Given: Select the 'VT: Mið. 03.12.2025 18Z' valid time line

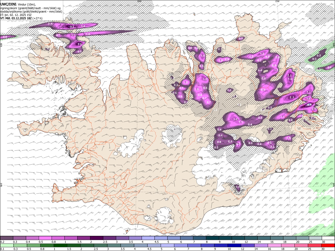Looking at the screenshot, I should coord(16,18).
